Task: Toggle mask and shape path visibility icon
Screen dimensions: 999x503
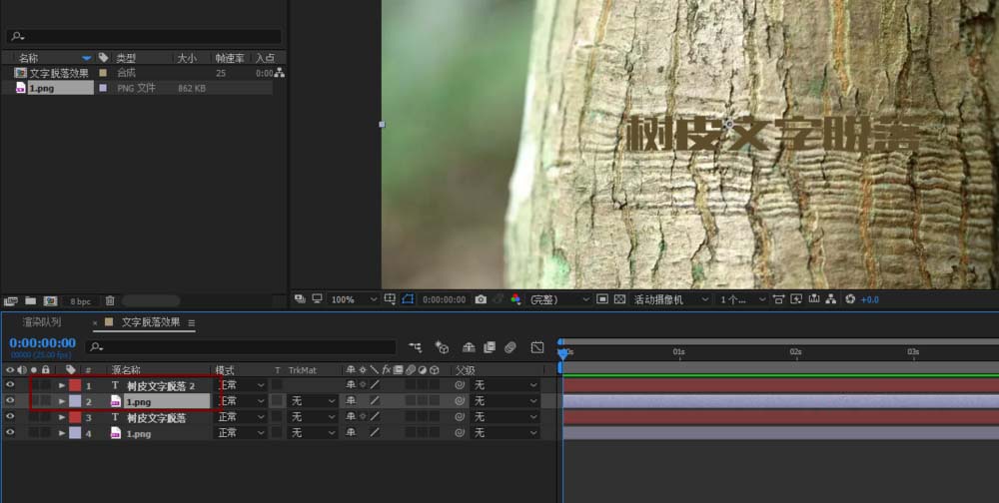Action: (x=408, y=298)
